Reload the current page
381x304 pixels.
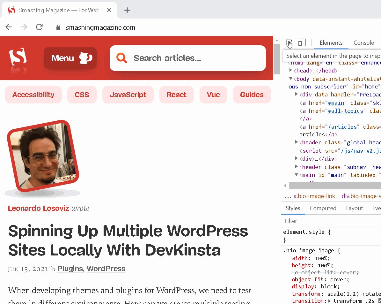point(39,27)
